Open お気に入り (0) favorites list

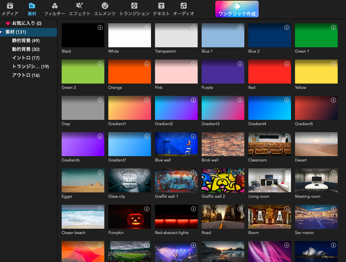(x=27, y=23)
